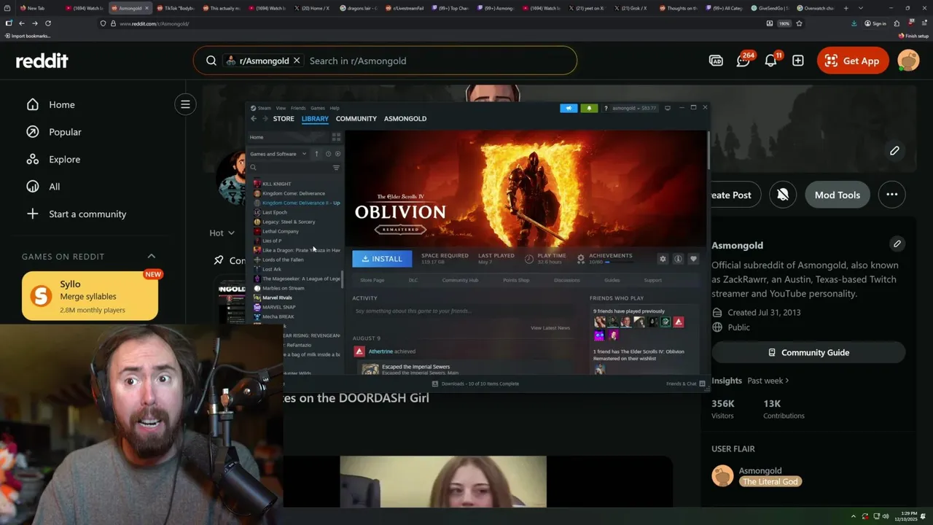
Task: Open the Steam Downloads status bar entry
Action: click(475, 384)
